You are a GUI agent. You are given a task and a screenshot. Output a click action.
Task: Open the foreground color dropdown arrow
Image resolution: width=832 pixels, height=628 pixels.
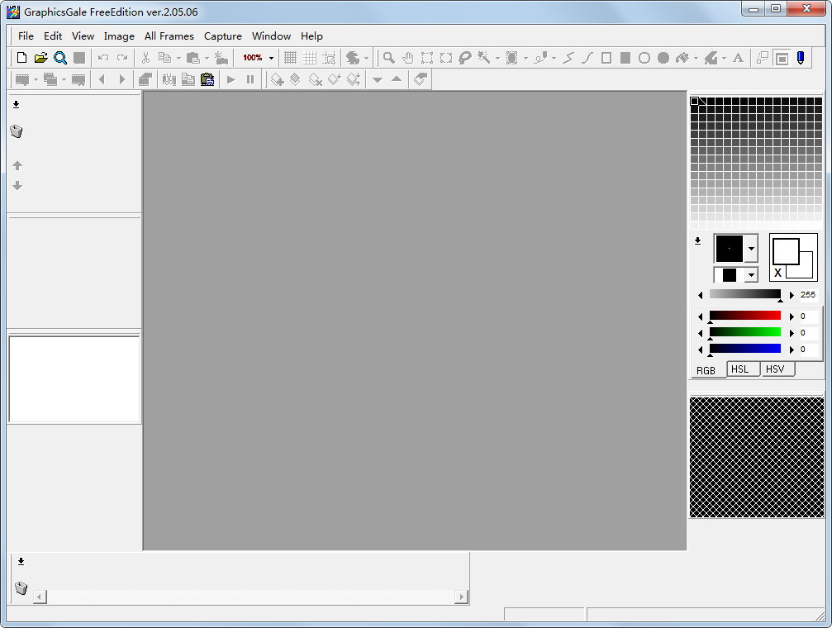[751, 249]
